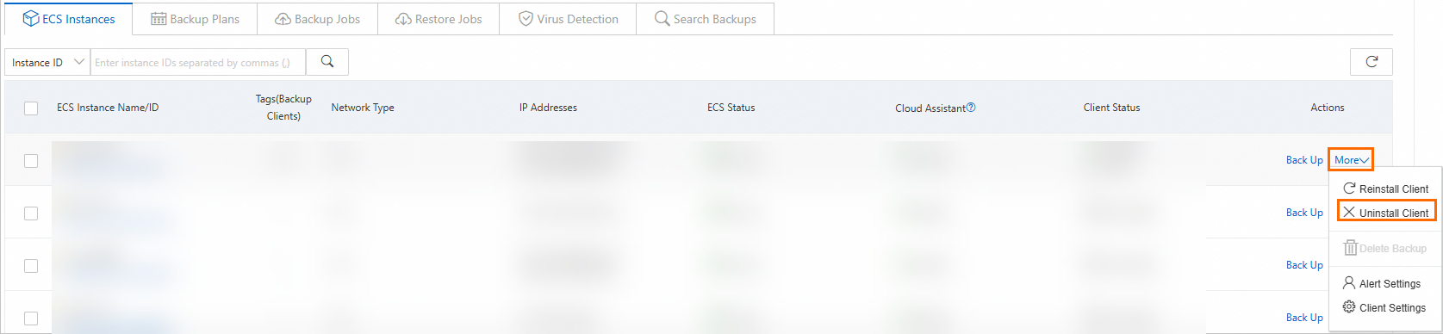
Task: Toggle the select-all header checkbox
Action: [31, 108]
